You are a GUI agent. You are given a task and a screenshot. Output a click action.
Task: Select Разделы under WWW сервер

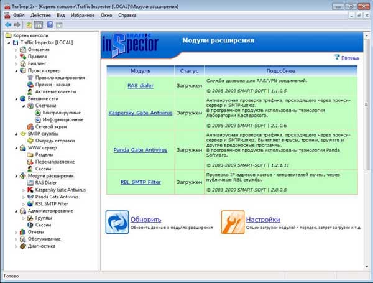click(44, 155)
